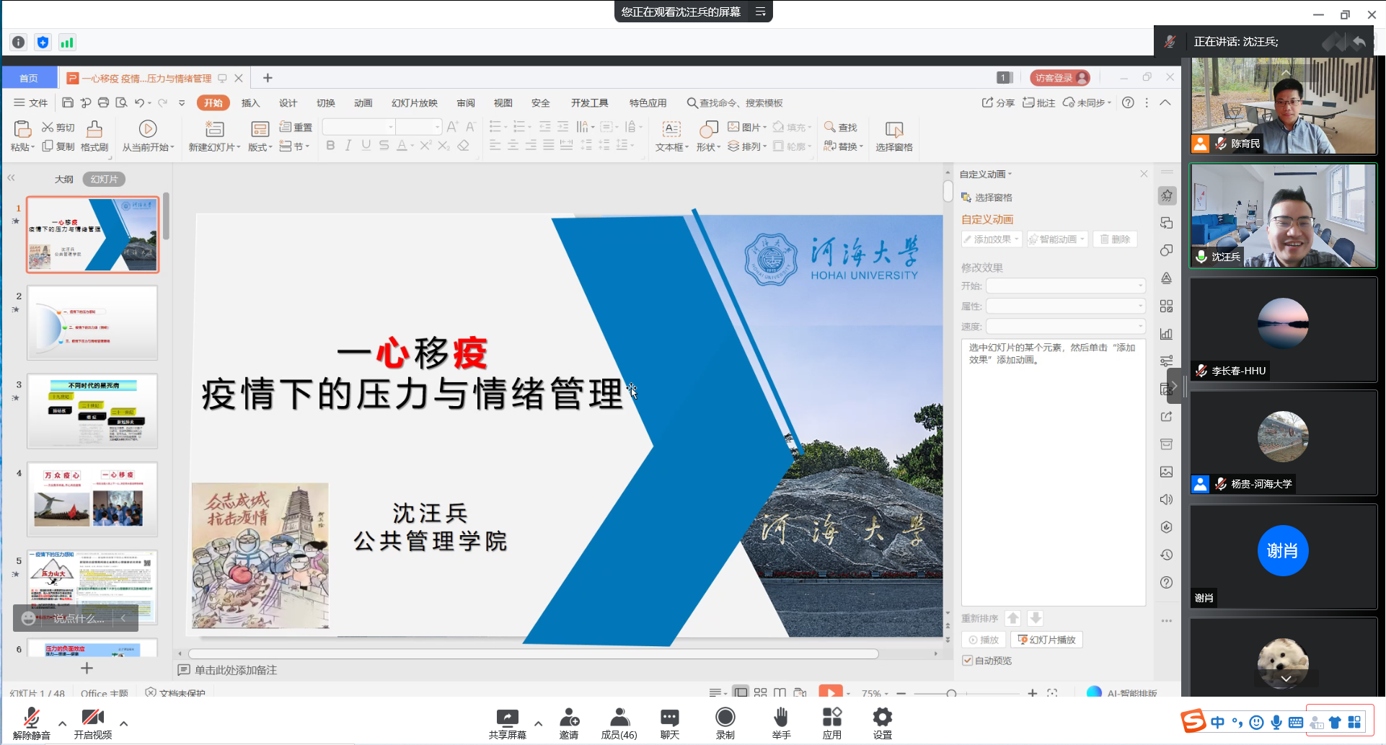Click the Format Painter icon
The width and height of the screenshot is (1386, 745).
pyautogui.click(x=94, y=135)
